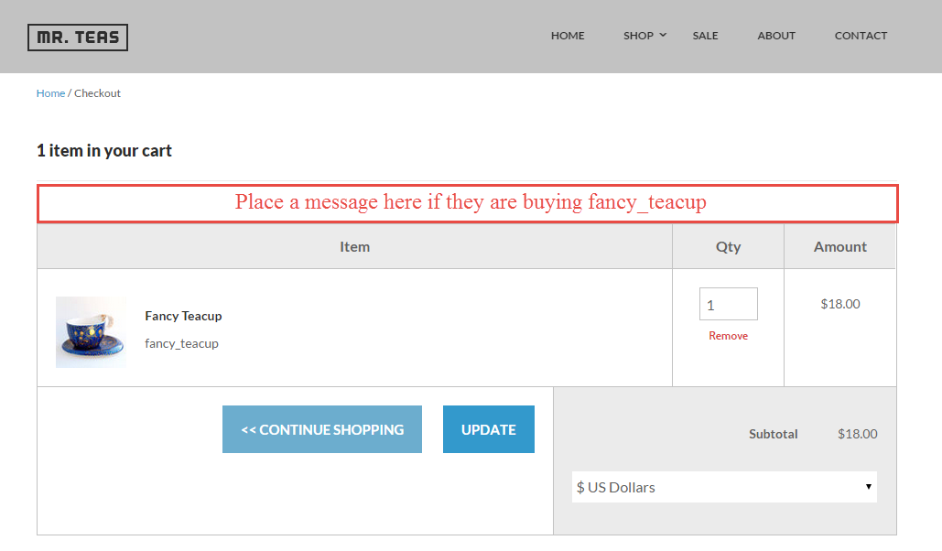Open the US Dollars currency dropdown
This screenshot has width=942, height=551.
724,487
